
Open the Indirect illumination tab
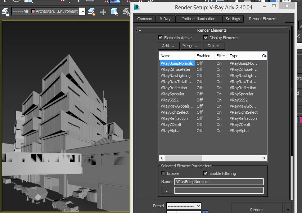199,19
